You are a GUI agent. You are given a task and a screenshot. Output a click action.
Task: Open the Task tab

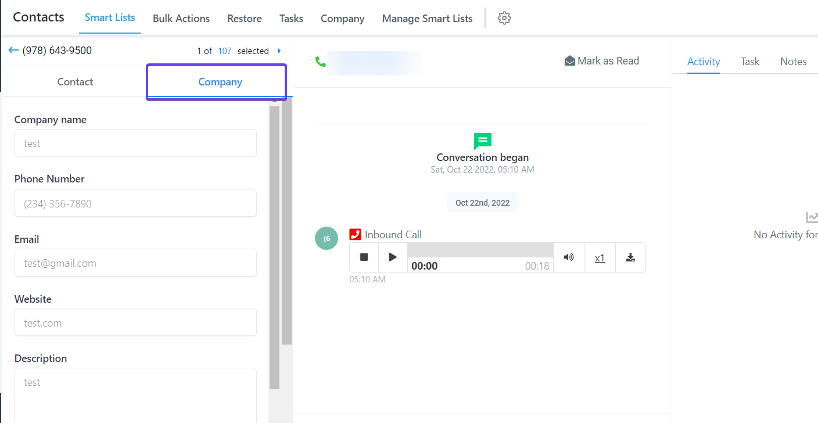[750, 62]
